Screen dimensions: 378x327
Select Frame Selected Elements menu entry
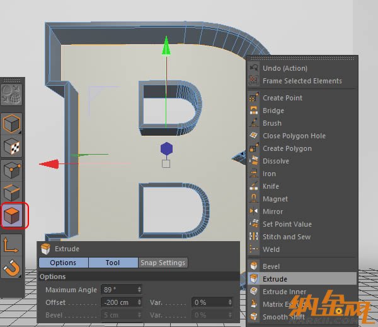[302, 81]
